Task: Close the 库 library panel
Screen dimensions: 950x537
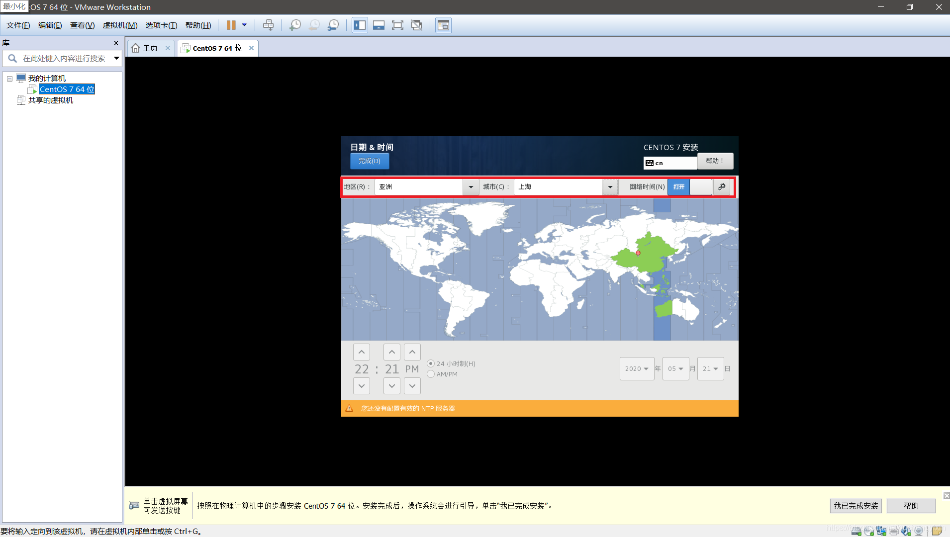Action: (x=116, y=43)
